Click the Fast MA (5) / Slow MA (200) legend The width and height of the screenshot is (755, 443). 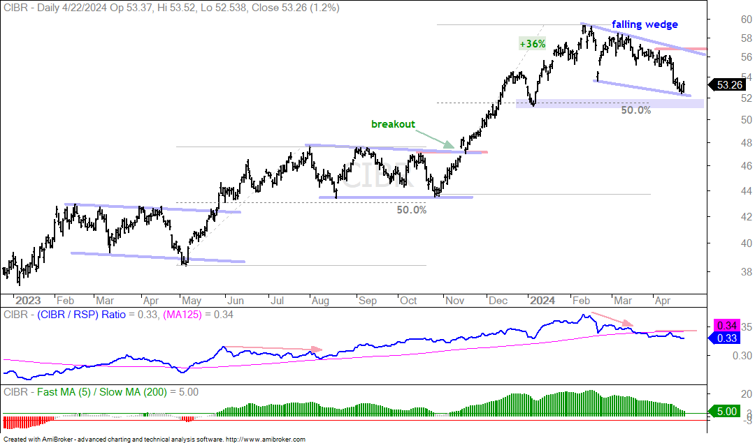pos(101,392)
